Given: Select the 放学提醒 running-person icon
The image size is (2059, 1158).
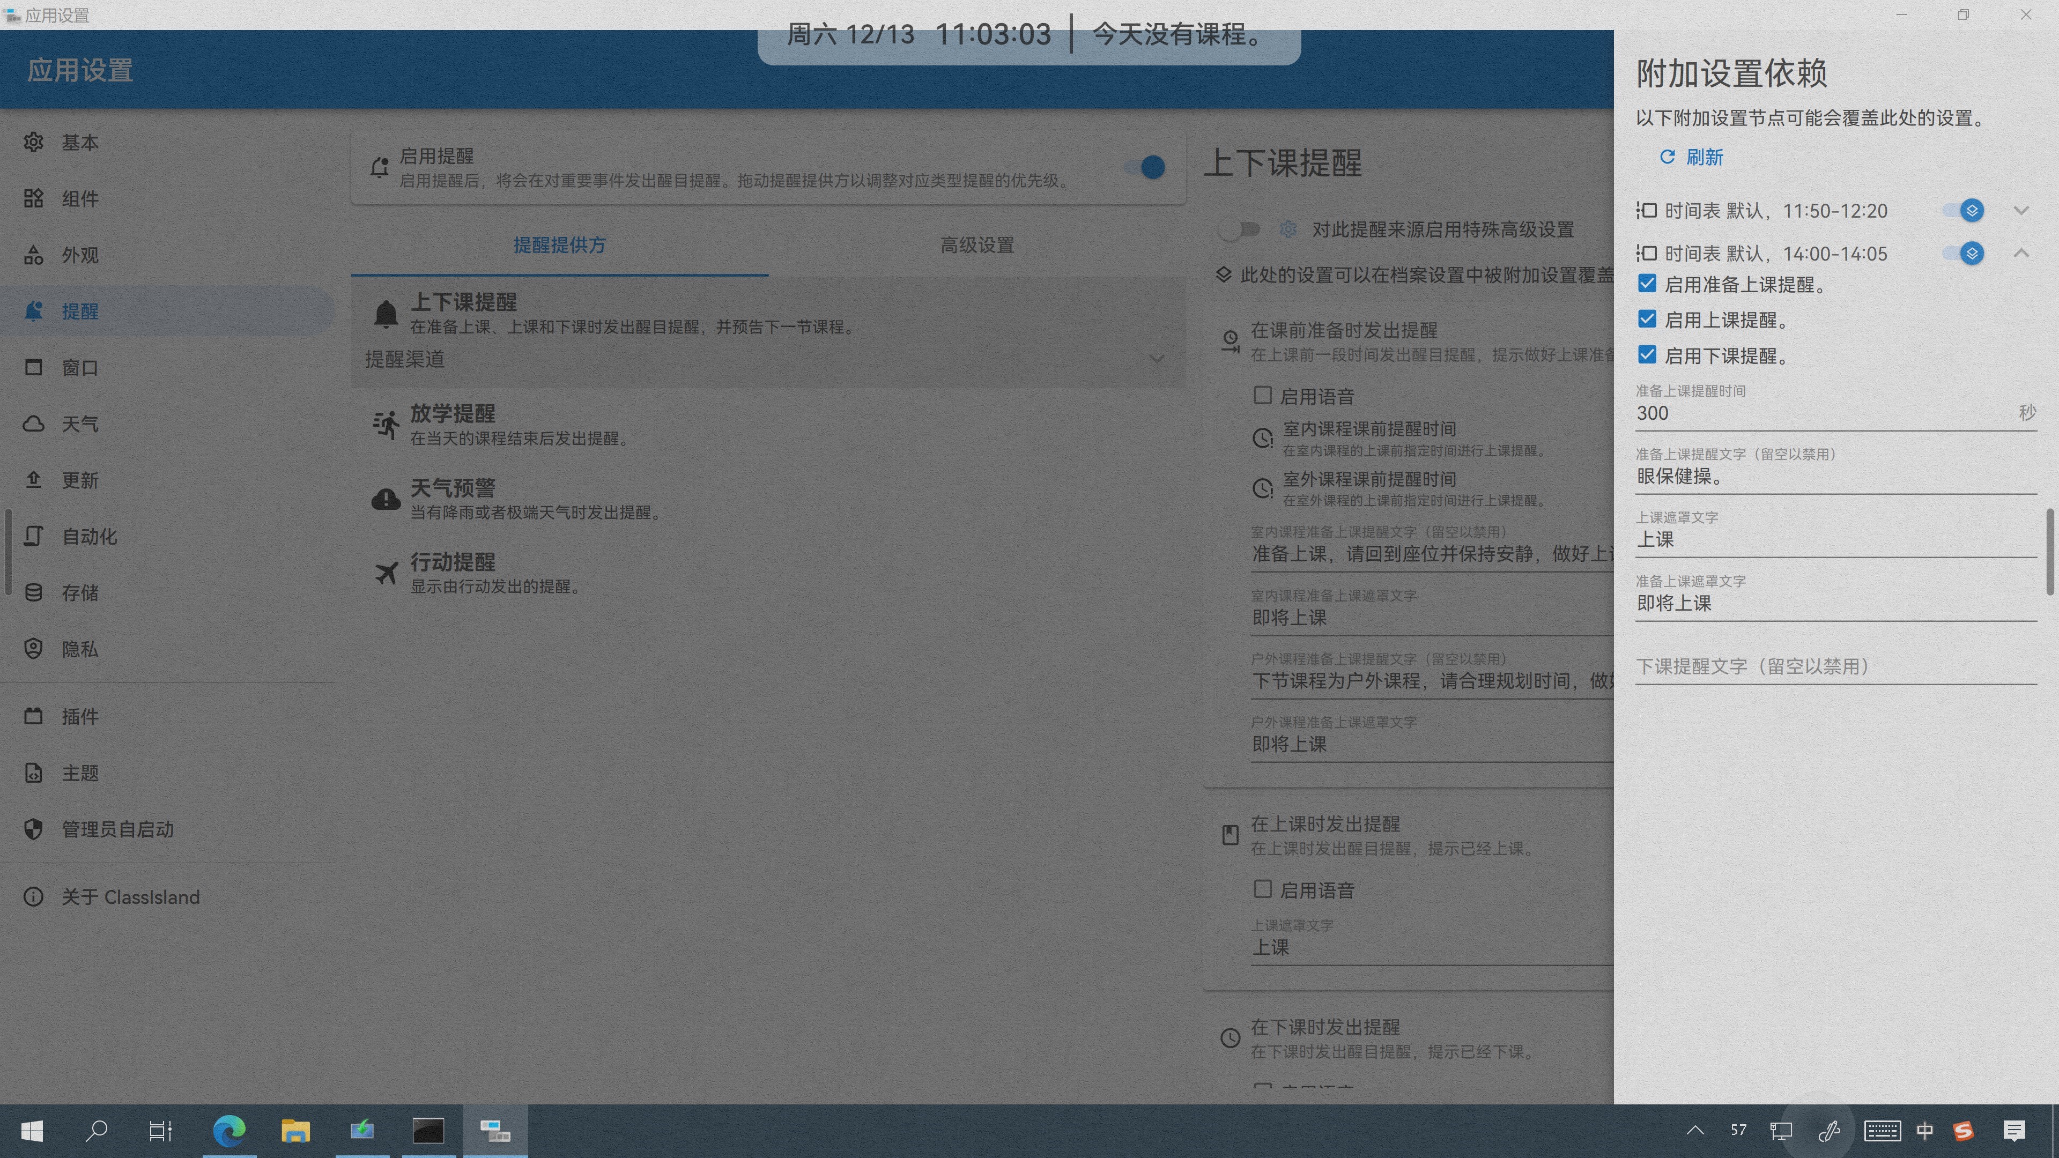Looking at the screenshot, I should [x=386, y=425].
